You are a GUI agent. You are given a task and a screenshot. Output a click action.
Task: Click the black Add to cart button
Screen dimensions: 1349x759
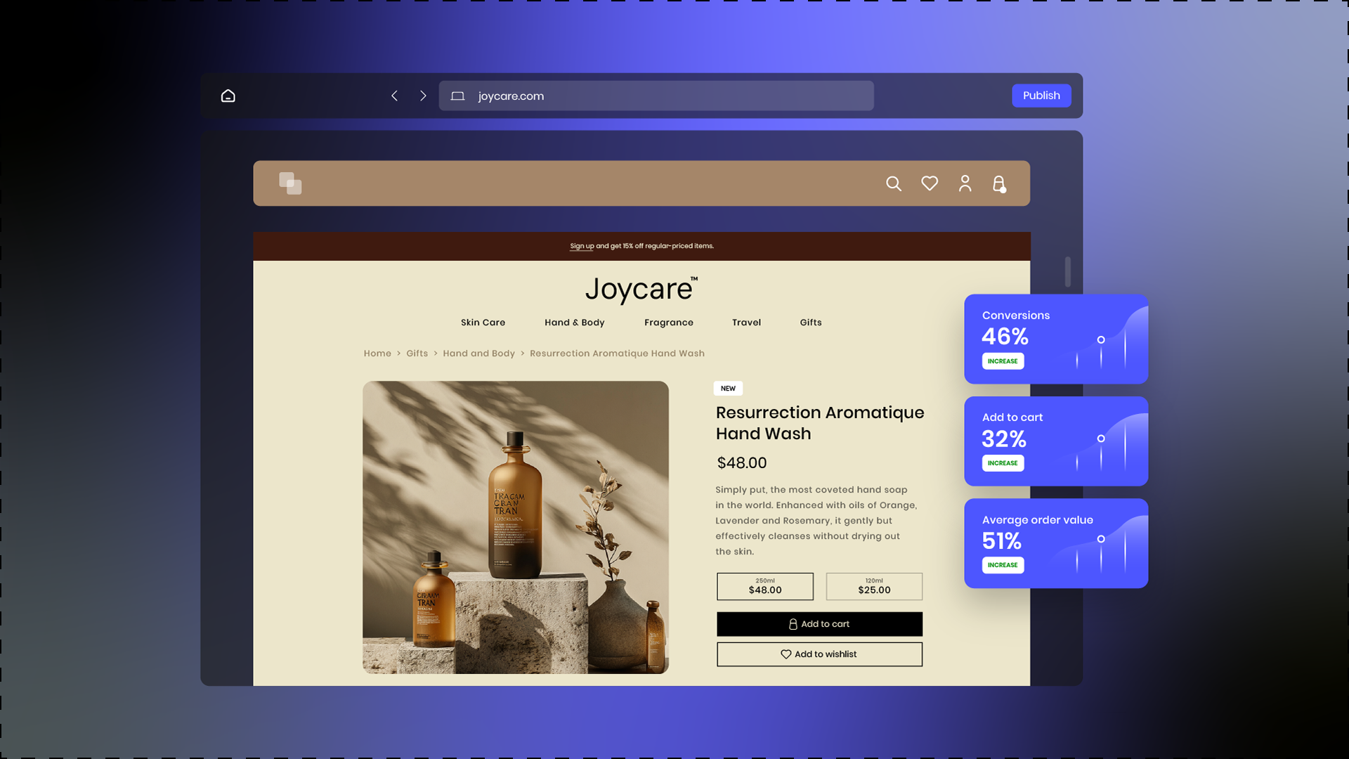[x=819, y=624]
